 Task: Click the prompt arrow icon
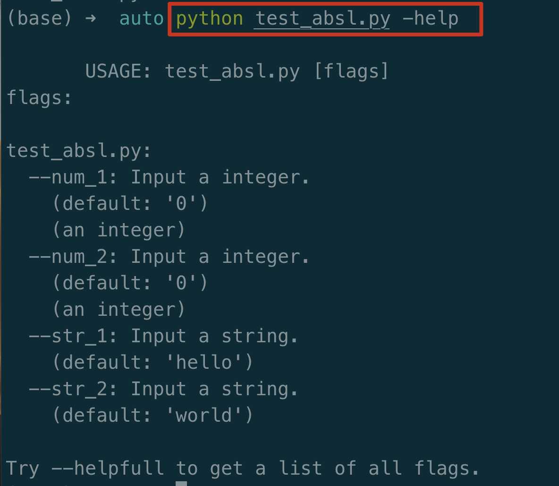coord(91,18)
